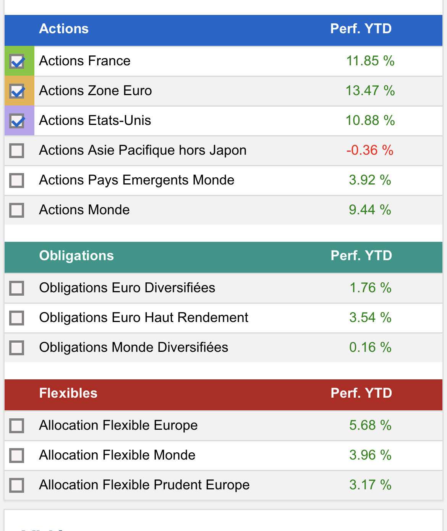Select Obligations Euro Diversifiées checkbox
This screenshot has height=531, width=447.
point(17,288)
